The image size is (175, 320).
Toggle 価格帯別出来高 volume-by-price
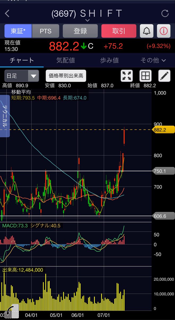(66, 76)
